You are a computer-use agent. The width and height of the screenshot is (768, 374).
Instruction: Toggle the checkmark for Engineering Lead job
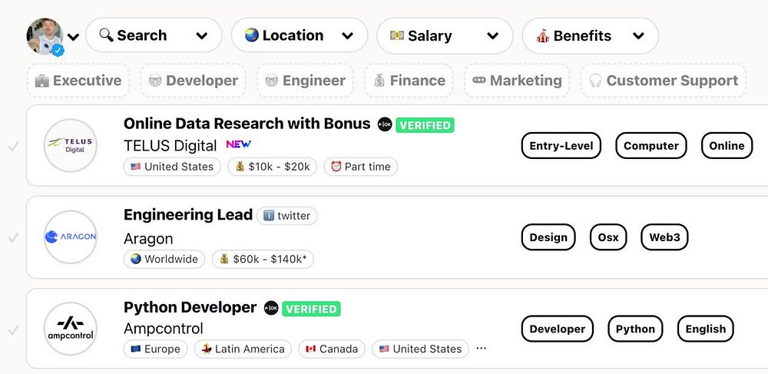pyautogui.click(x=13, y=238)
